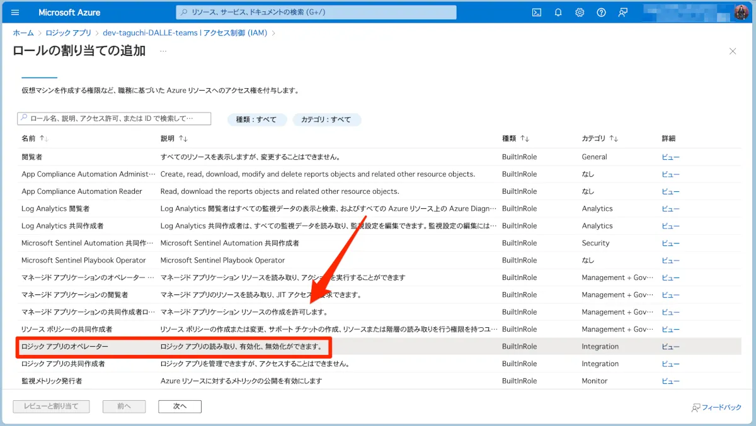
Task: Click the help question mark icon
Action: tap(601, 13)
